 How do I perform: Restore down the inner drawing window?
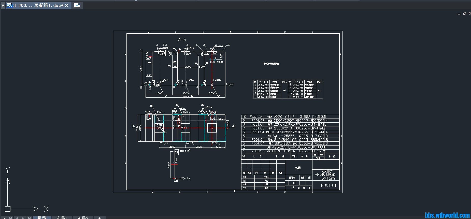464,14
